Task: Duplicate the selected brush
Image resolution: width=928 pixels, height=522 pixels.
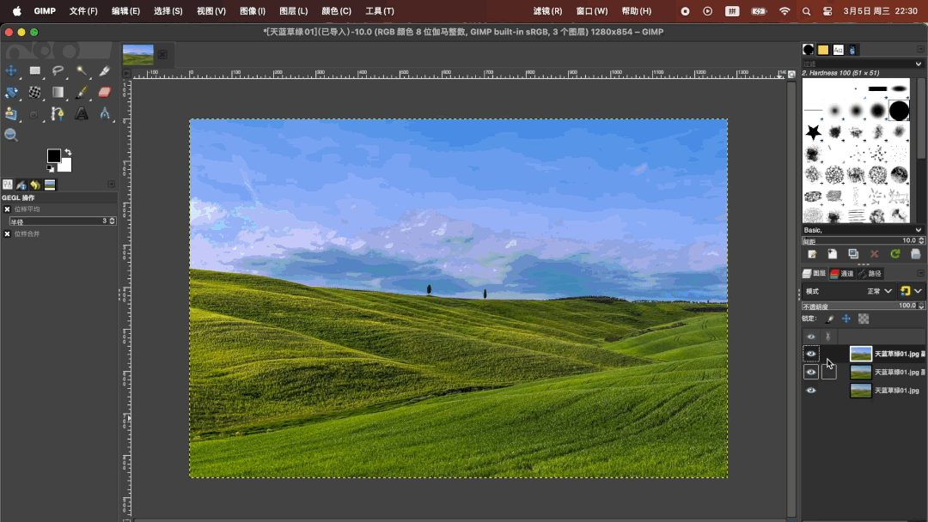Action: (x=853, y=254)
